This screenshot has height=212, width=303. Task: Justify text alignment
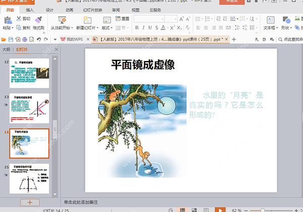pos(221,28)
